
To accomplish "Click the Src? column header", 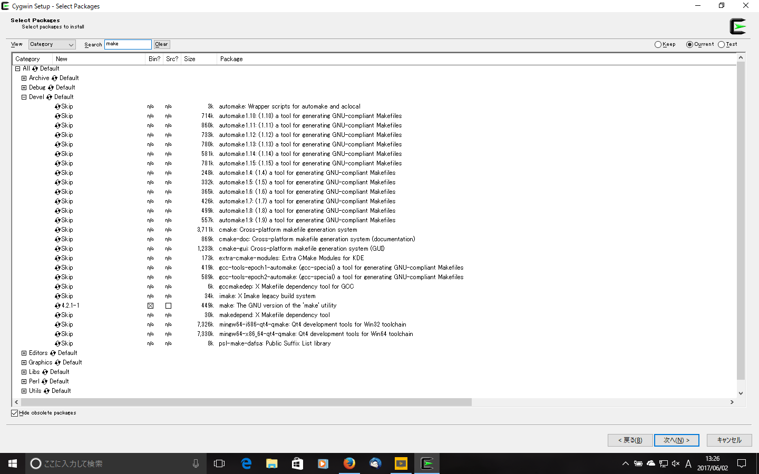I will [x=172, y=59].
